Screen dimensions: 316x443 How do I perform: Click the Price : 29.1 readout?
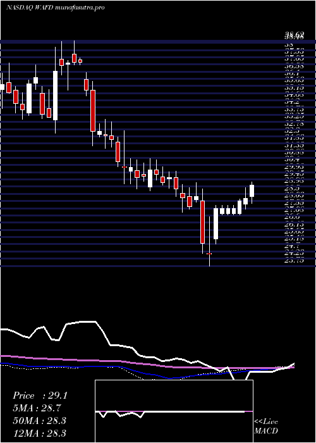[x=40, y=396]
